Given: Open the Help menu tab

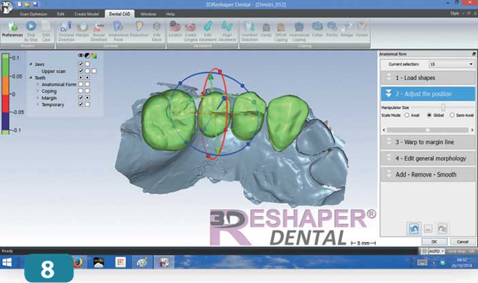Looking at the screenshot, I should pyautogui.click(x=170, y=14).
